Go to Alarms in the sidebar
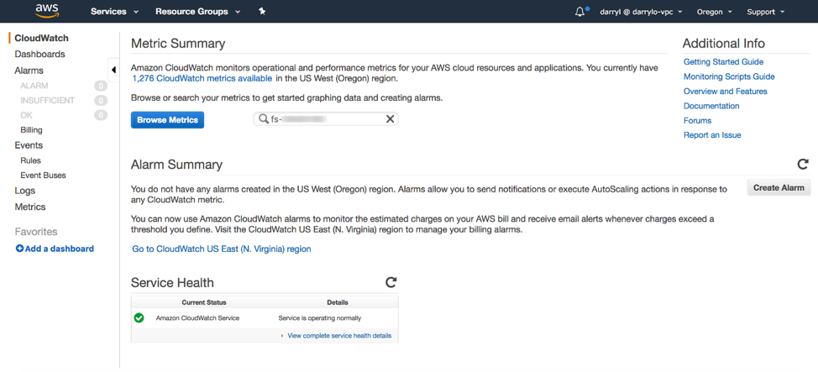 29,71
